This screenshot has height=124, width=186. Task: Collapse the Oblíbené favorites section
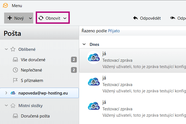tap(6, 49)
